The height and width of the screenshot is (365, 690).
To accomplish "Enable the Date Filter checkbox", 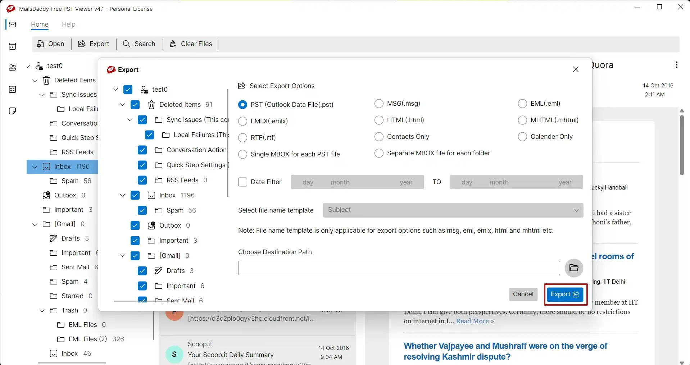I will pos(243,182).
